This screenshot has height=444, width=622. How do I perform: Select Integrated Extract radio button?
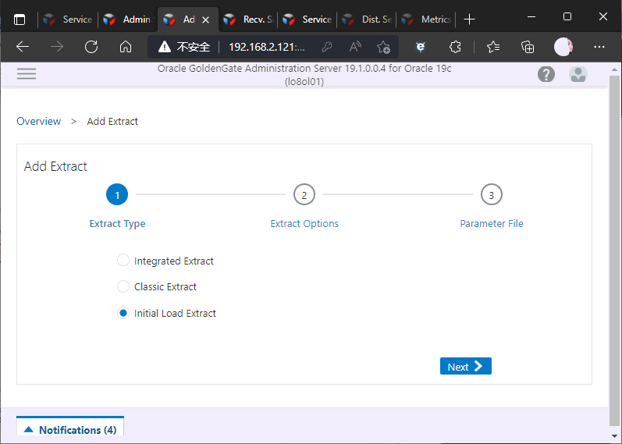(x=123, y=261)
